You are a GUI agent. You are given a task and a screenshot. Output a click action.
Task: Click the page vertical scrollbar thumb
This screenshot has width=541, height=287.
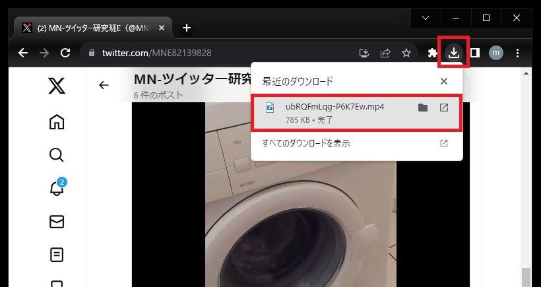(526, 277)
